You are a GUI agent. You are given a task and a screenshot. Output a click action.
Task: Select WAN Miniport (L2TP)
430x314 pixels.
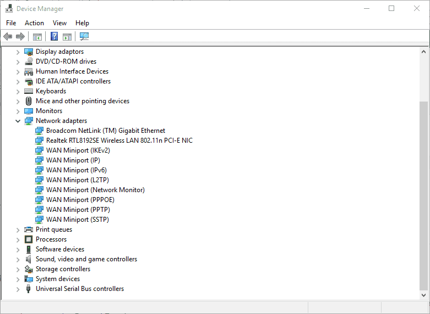pyautogui.click(x=77, y=180)
